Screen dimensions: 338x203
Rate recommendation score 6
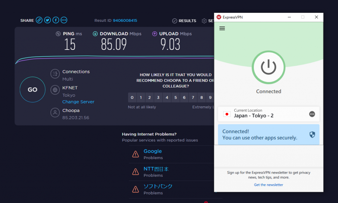pyautogui.click(x=184, y=97)
